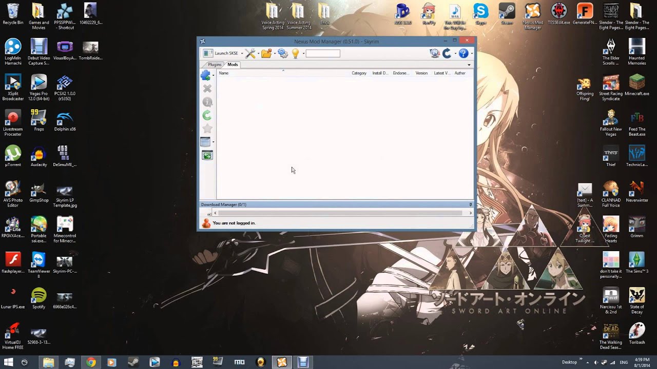Open the settings gears icon

point(283,53)
